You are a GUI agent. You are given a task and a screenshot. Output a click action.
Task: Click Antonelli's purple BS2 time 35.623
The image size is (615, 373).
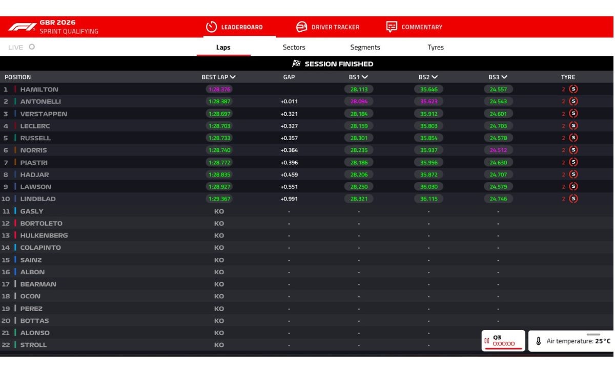[x=429, y=101]
